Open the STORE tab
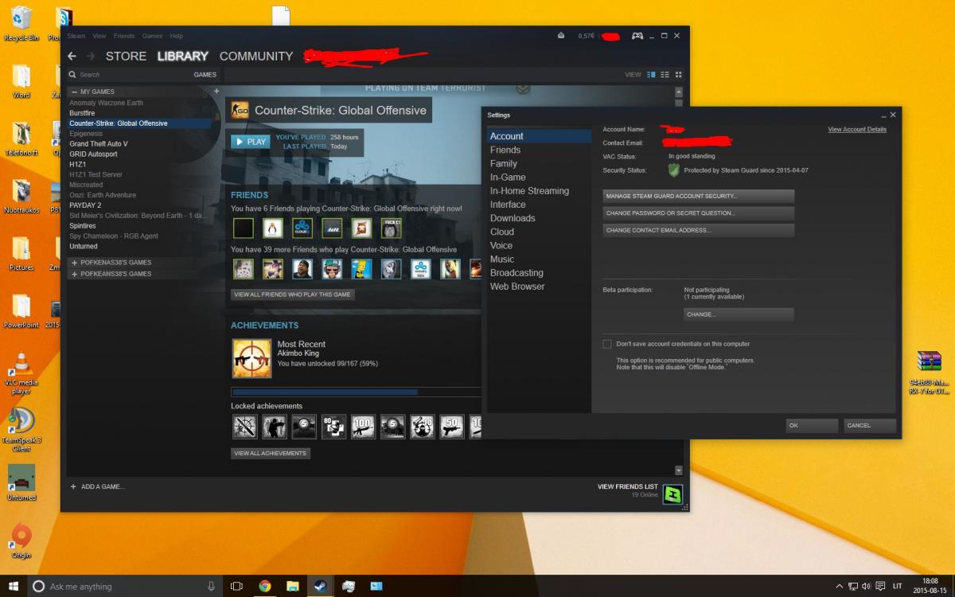Image resolution: width=955 pixels, height=597 pixels. (126, 57)
